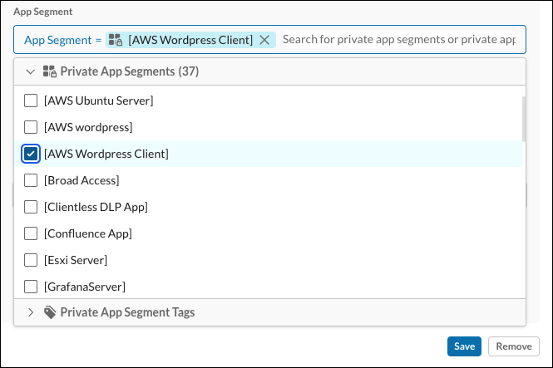Click the [AWS Wordpress Client] chip text
Image resolution: width=553 pixels, height=368 pixels.
click(190, 40)
